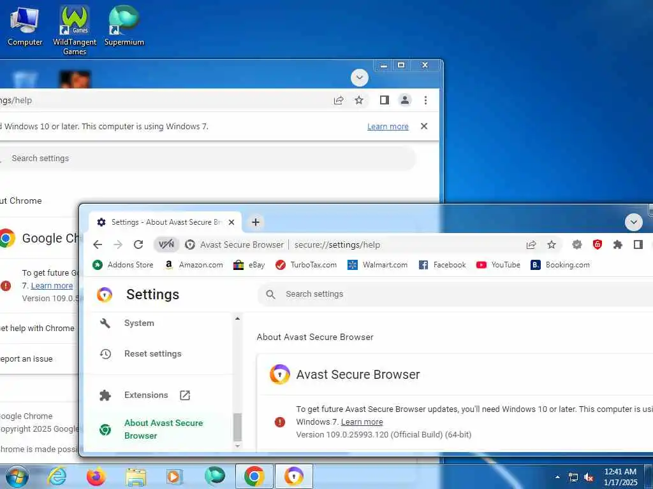The width and height of the screenshot is (653, 489).
Task: Open the Facebook bookmark
Action: (442, 265)
